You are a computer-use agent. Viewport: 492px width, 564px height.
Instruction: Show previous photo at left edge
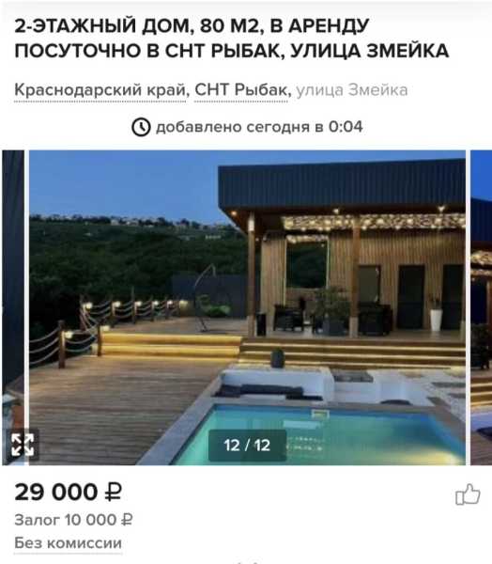[13, 307]
